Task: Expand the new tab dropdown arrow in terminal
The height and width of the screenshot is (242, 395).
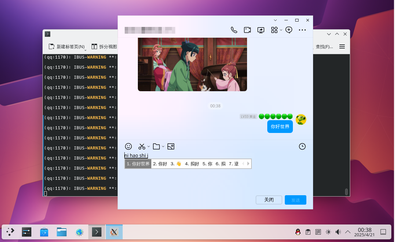Action: tap(85, 50)
